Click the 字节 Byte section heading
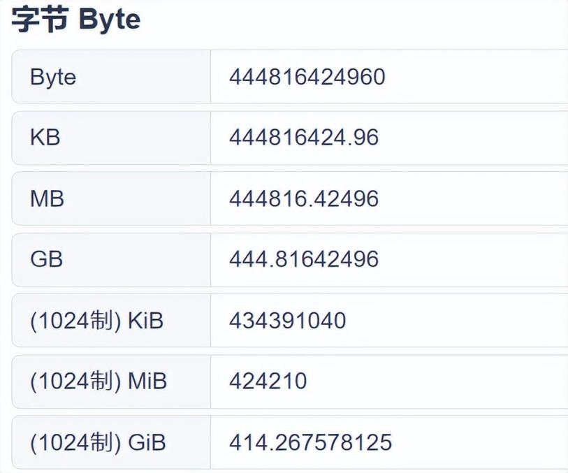 click(x=75, y=20)
